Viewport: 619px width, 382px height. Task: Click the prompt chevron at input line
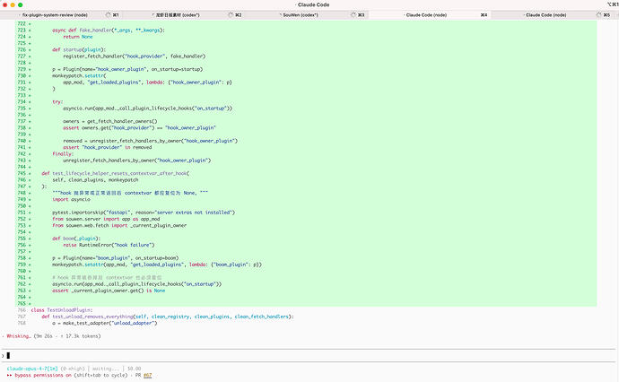pyautogui.click(x=3, y=356)
